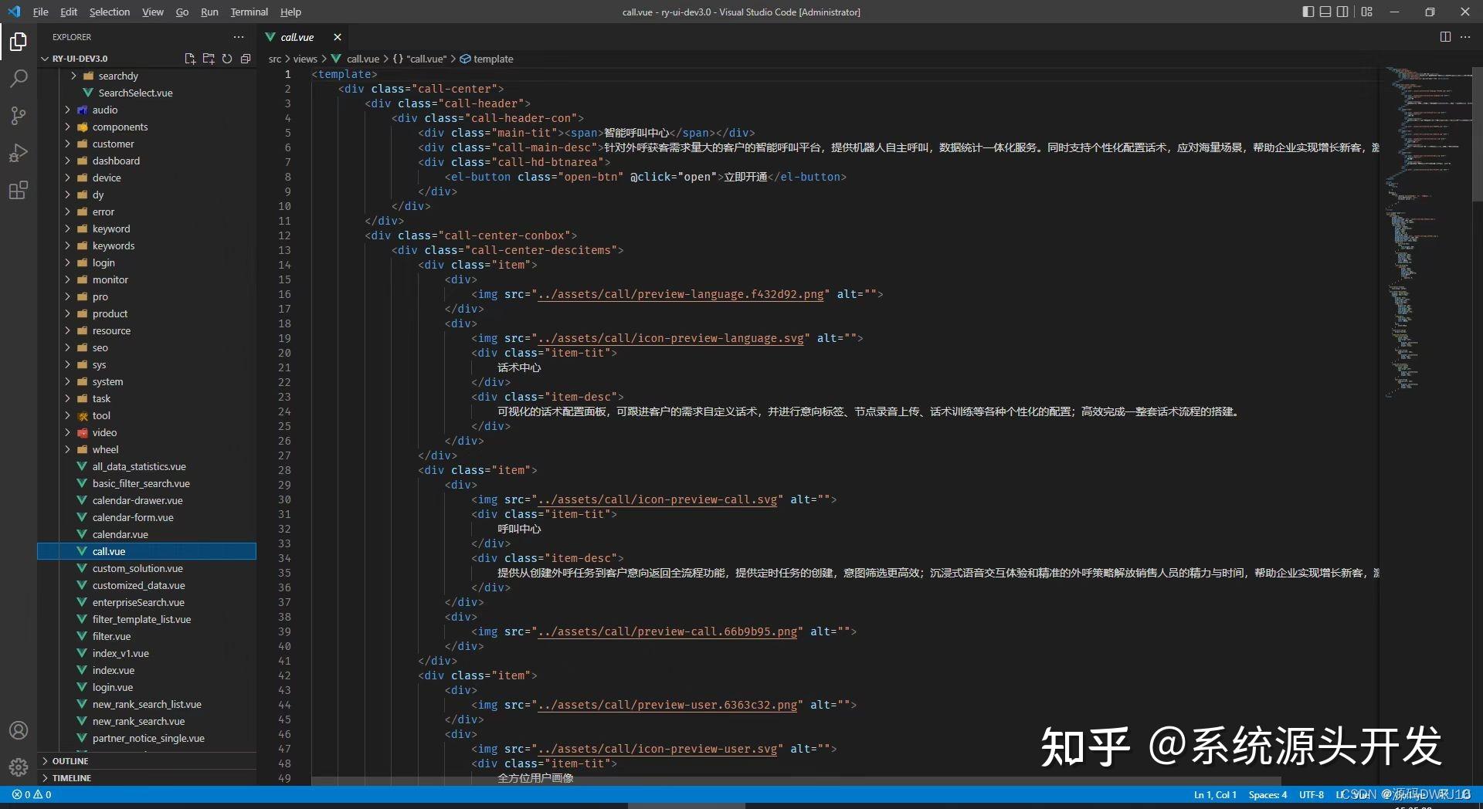Open the Selection menu

tap(110, 12)
